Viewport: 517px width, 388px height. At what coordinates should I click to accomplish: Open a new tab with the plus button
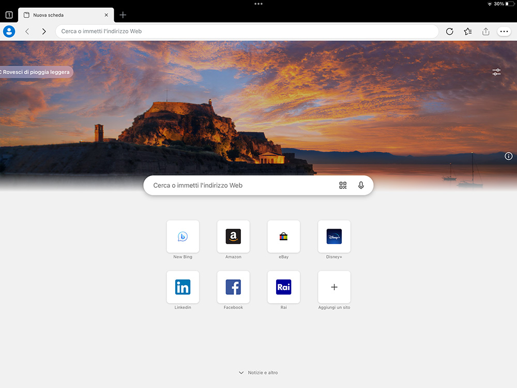(123, 14)
